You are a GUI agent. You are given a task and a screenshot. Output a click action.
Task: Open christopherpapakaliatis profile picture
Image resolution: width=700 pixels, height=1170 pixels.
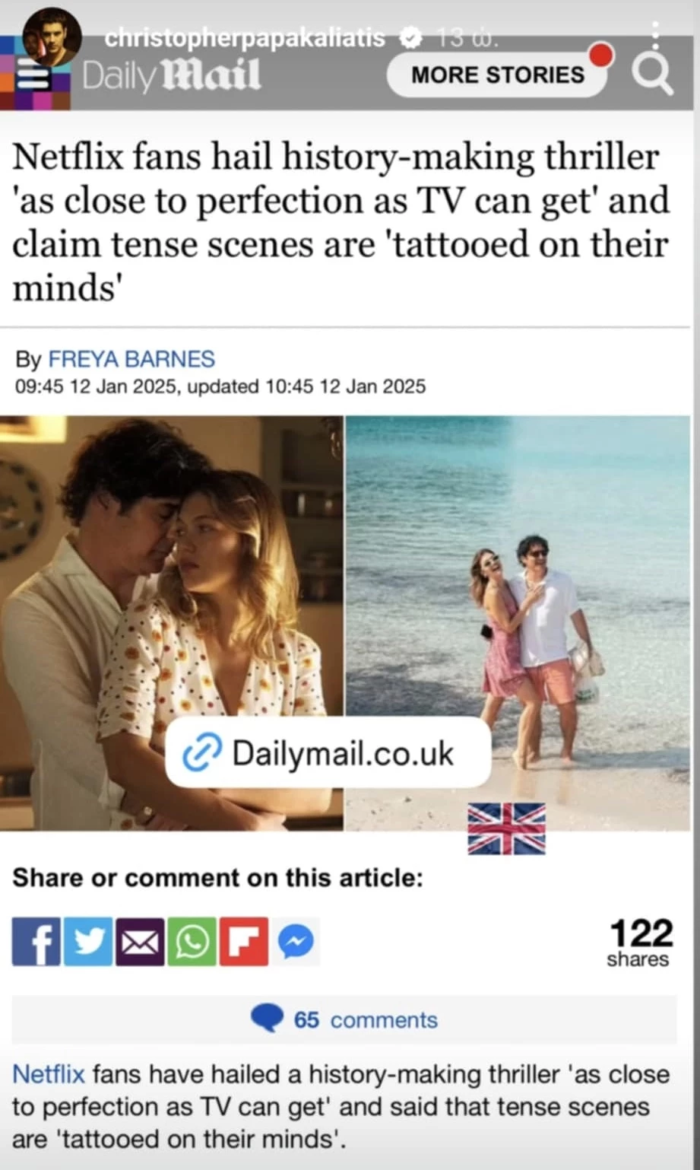[51, 38]
